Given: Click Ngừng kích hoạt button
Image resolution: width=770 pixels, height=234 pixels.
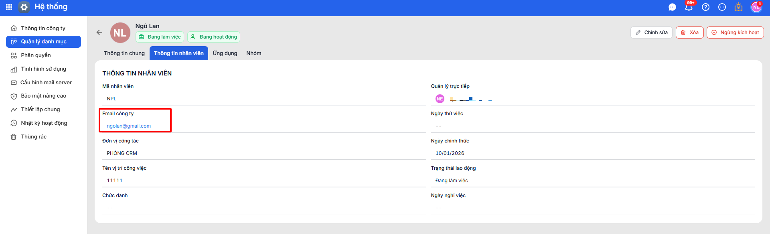Looking at the screenshot, I should (735, 33).
